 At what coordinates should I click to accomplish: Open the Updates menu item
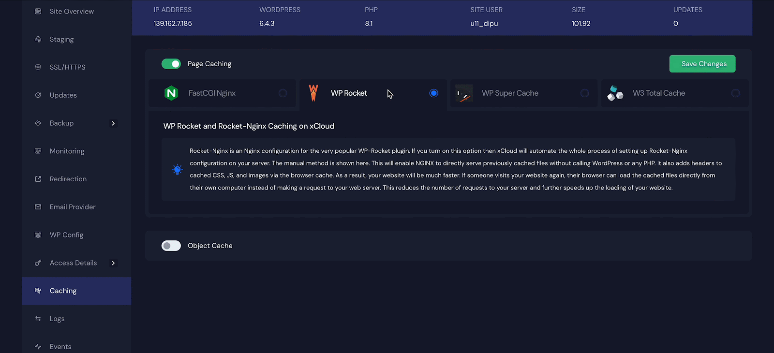[63, 95]
